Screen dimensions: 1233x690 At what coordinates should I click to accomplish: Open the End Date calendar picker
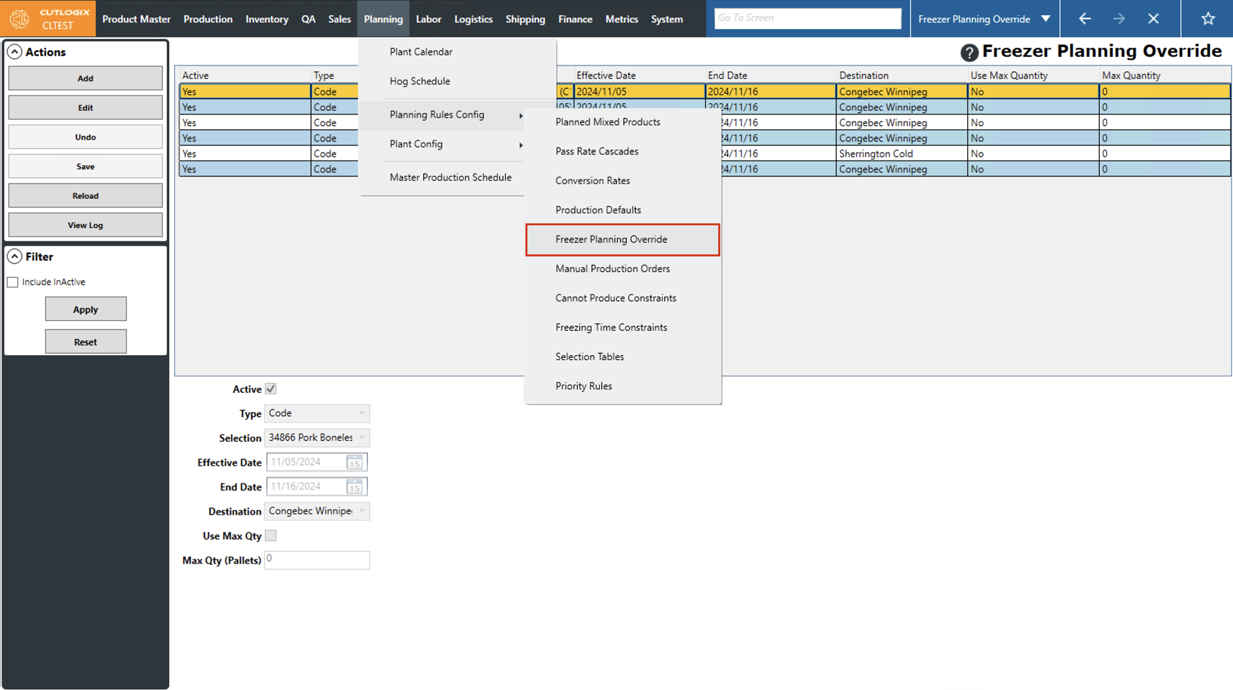pos(354,487)
